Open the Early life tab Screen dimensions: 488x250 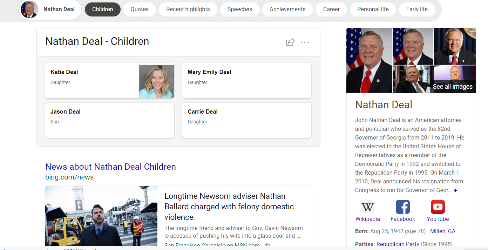(417, 9)
